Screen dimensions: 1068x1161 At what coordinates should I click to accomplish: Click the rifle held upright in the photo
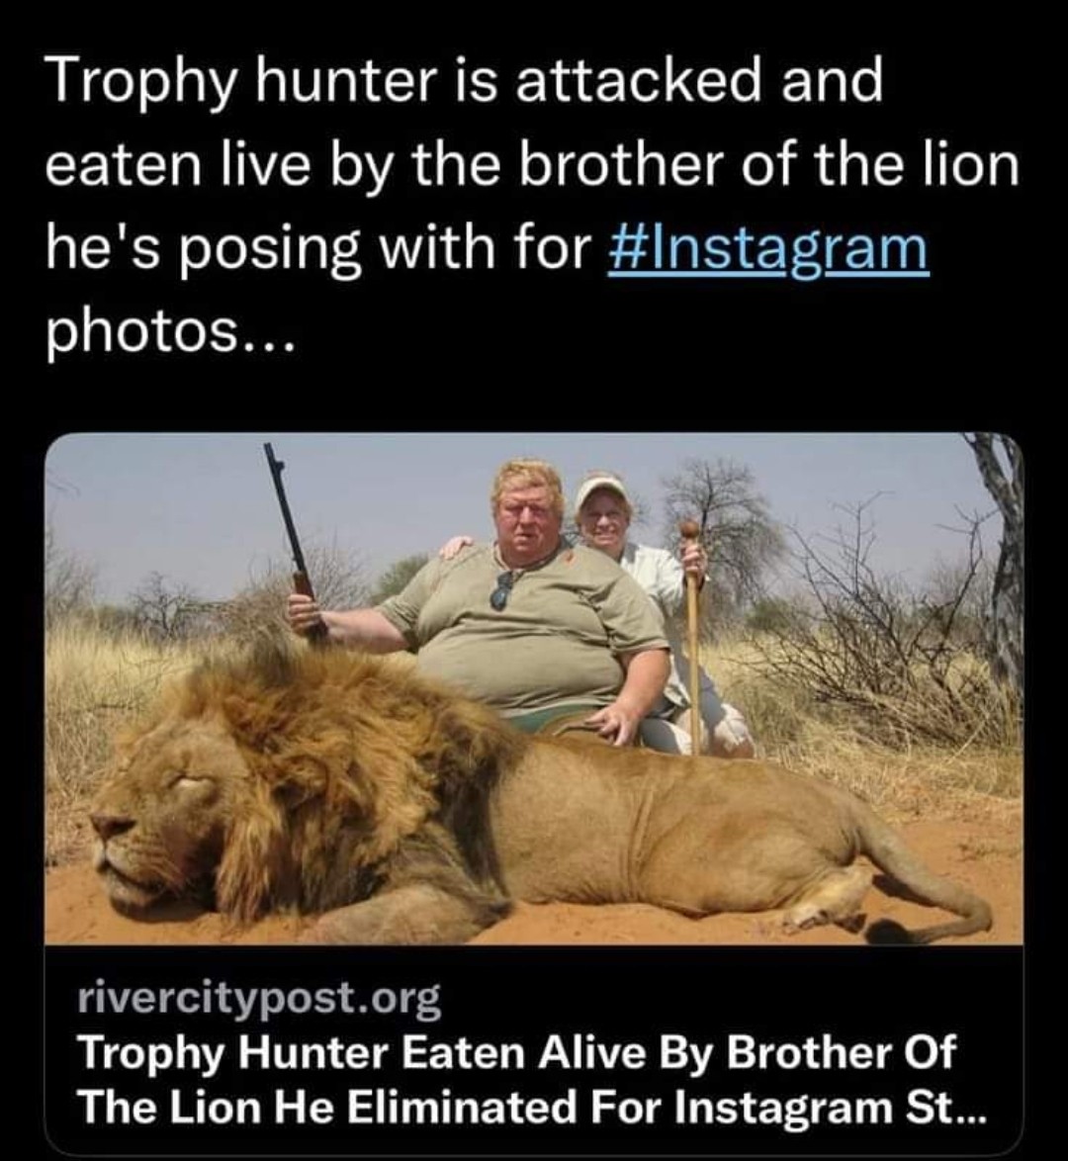[289, 534]
